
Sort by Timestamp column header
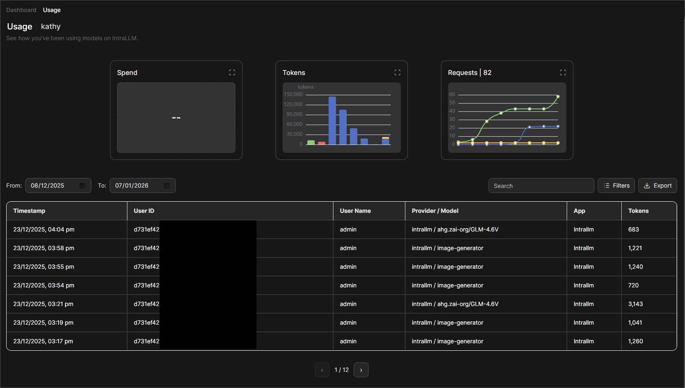pyautogui.click(x=29, y=211)
